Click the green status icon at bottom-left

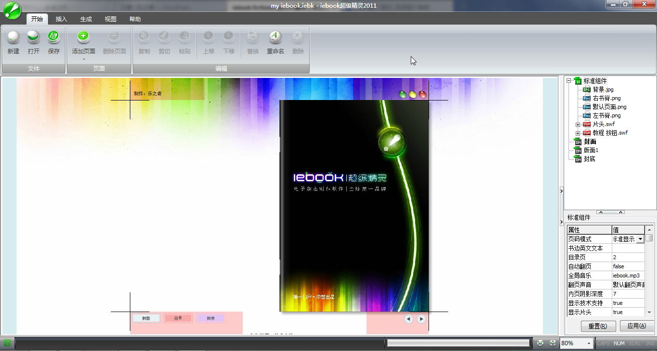click(7, 343)
